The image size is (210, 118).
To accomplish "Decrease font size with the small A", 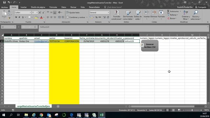I will [43, 12].
